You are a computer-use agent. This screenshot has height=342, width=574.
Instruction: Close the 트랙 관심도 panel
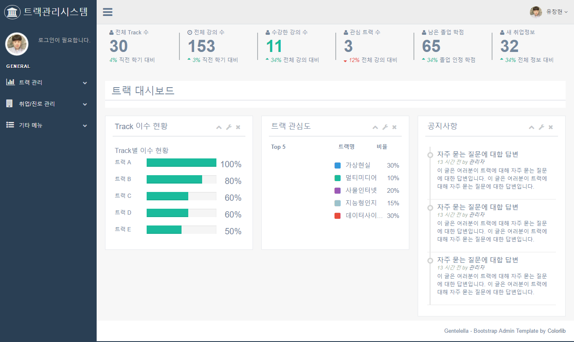click(x=394, y=127)
